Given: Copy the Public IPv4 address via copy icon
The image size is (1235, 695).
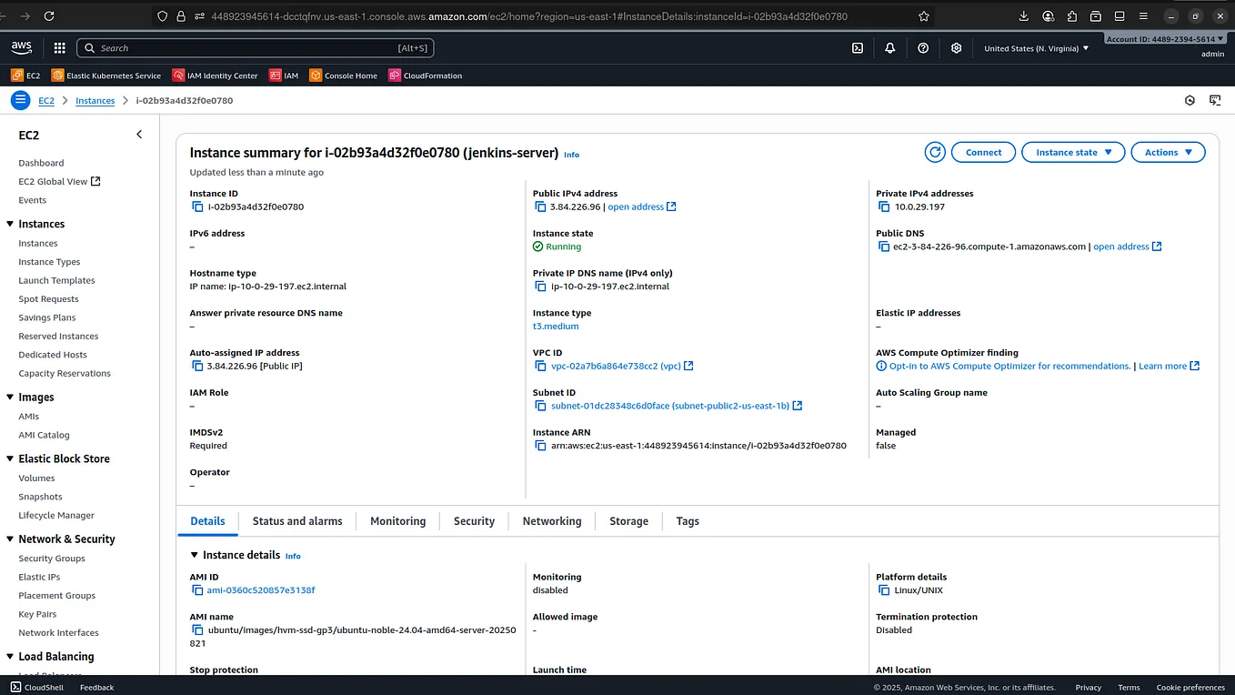Looking at the screenshot, I should [x=539, y=206].
